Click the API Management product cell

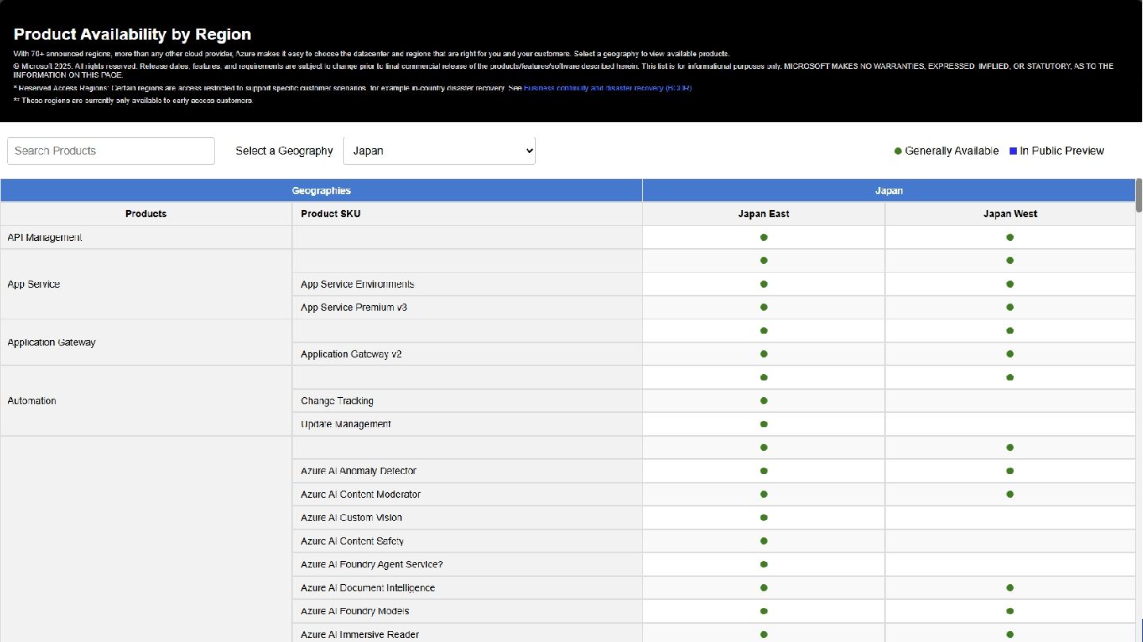coord(146,237)
